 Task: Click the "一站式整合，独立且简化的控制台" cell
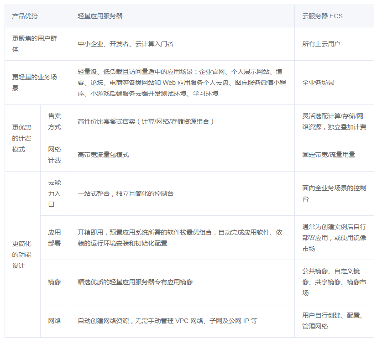(182, 193)
